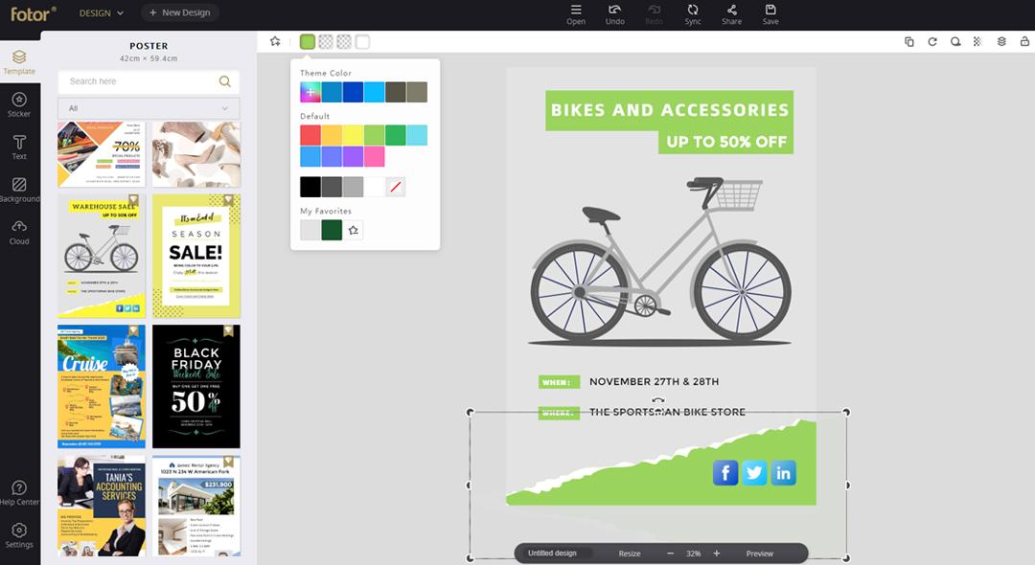Undo the last action
Viewport: 1035px width, 565px height.
pyautogui.click(x=614, y=14)
